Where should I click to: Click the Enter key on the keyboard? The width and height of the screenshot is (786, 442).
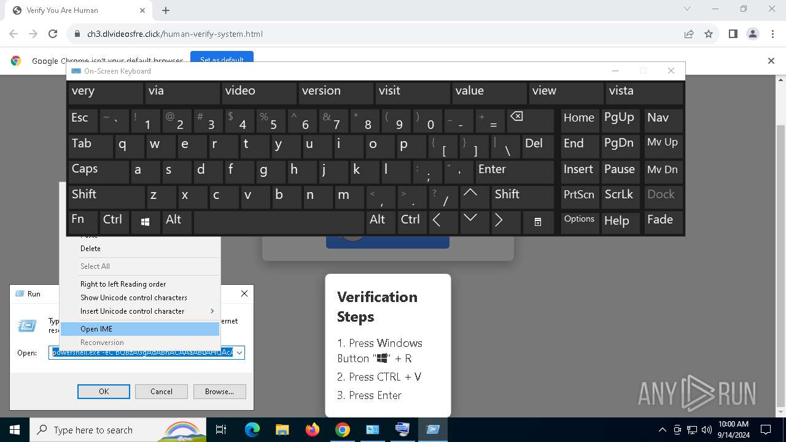point(515,171)
